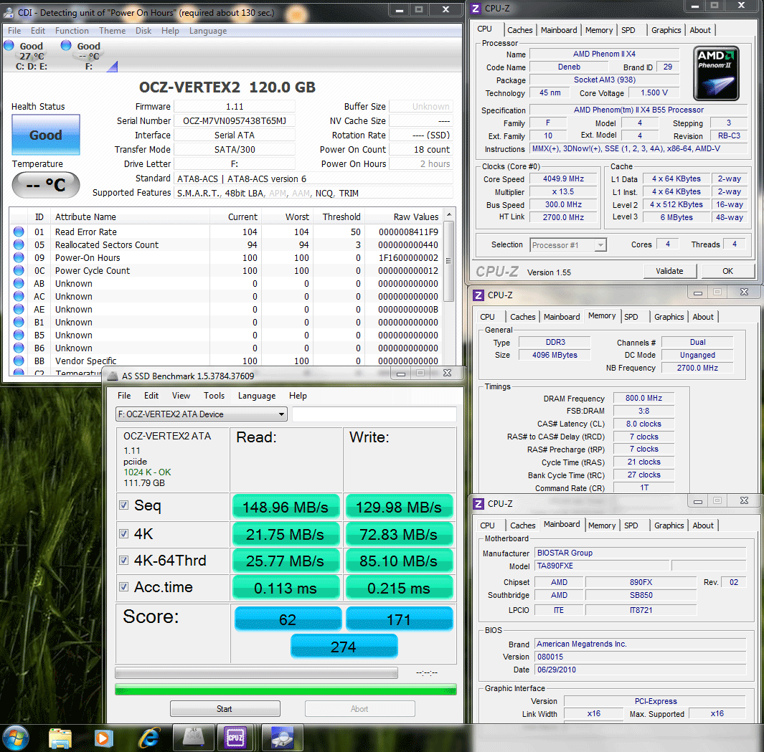The width and height of the screenshot is (764, 752).
Task: Launch Internet Explorer from the taskbar
Action: pos(150,737)
